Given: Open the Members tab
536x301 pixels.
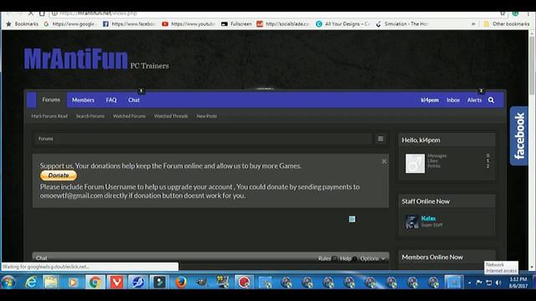Looking at the screenshot, I should click(x=83, y=100).
